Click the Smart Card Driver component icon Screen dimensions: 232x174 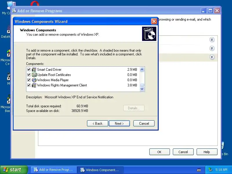34,70
